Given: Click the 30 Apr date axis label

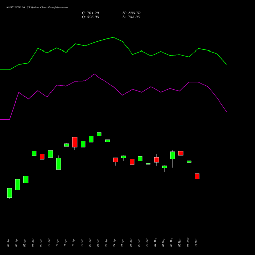Looking at the screenshot, I should click(x=147, y=243).
